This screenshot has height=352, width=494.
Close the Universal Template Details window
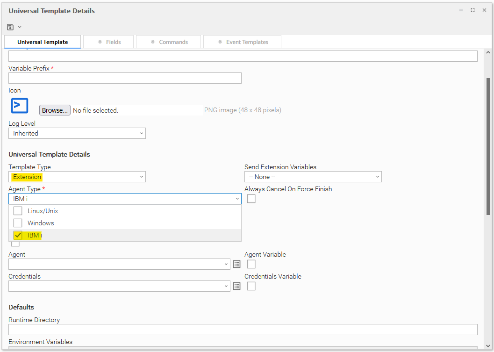(x=484, y=10)
